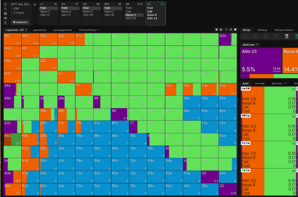Click the purple Allin 23 action block

[x=260, y=61]
